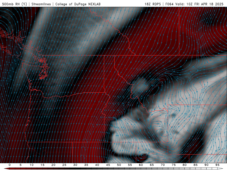Click the color scale label '10'

point(31,165)
